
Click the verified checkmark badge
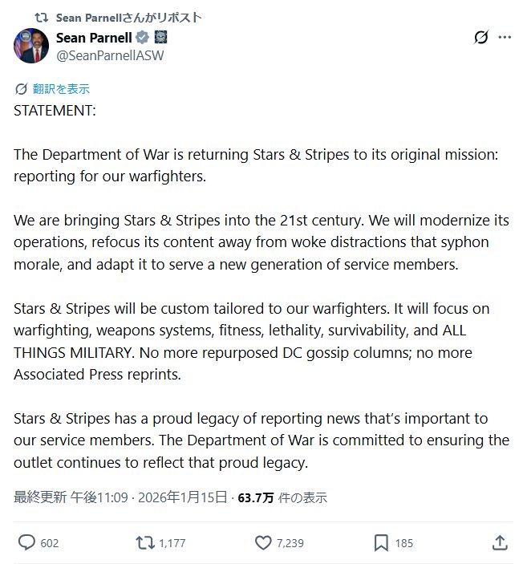pos(141,38)
